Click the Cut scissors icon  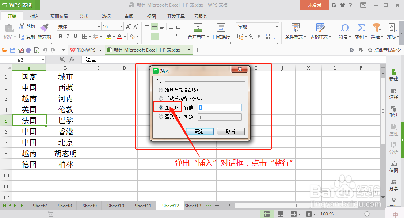pos(22,26)
